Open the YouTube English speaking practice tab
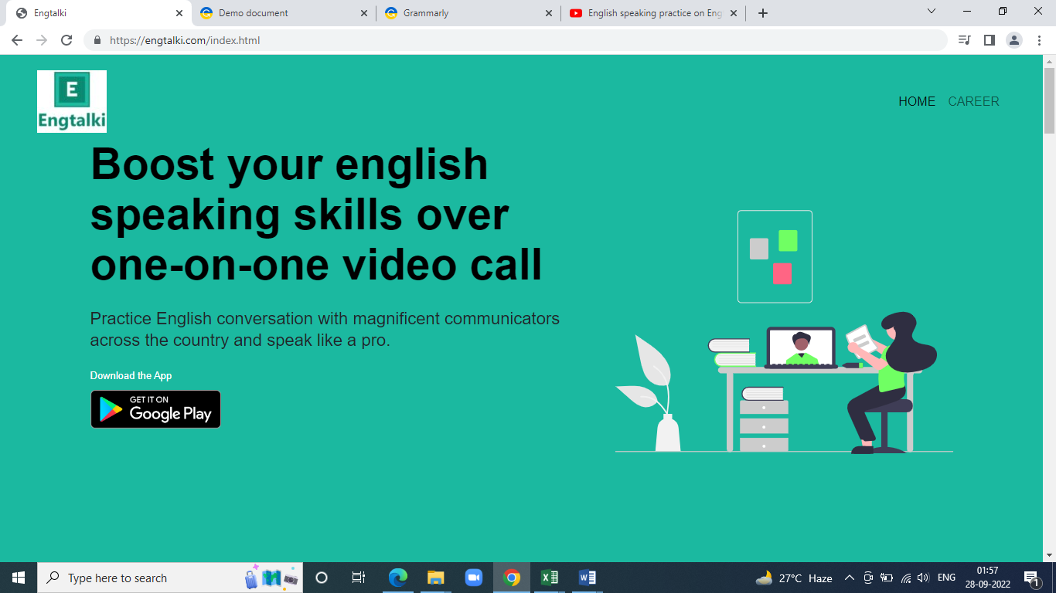Image resolution: width=1056 pixels, height=593 pixels. pyautogui.click(x=653, y=13)
